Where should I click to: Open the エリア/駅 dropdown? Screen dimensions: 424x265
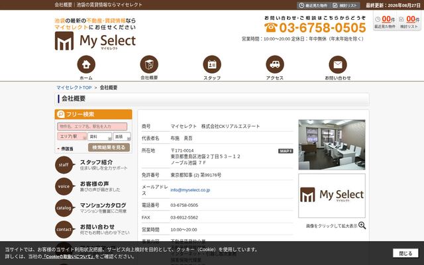pos(72,136)
